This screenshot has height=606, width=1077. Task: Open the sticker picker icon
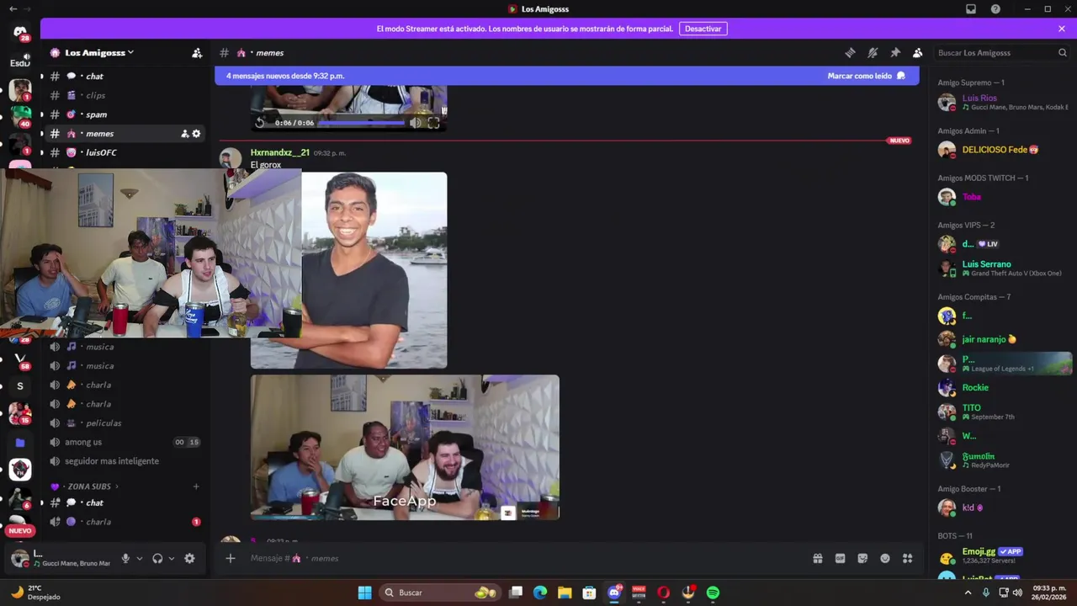[862, 558]
